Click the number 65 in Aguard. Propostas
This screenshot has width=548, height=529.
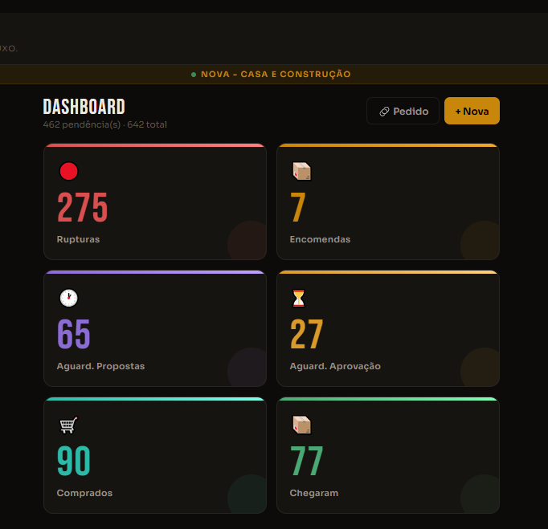[x=74, y=334]
